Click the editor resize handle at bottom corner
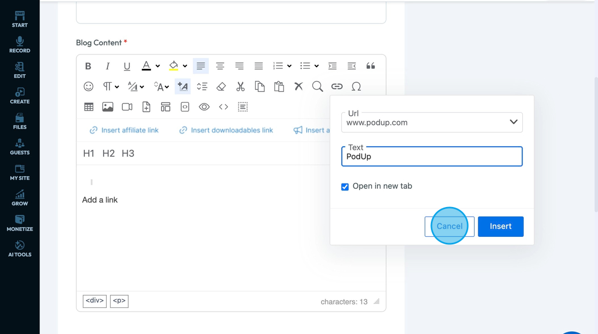This screenshot has width=598, height=334. point(377,301)
